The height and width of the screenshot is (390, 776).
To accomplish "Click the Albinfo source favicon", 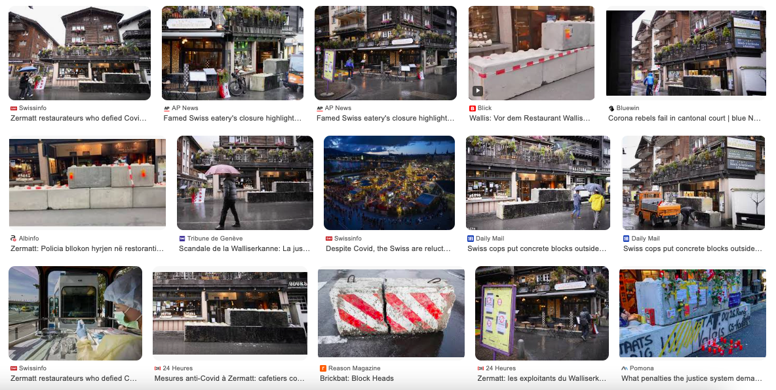I will (x=13, y=239).
